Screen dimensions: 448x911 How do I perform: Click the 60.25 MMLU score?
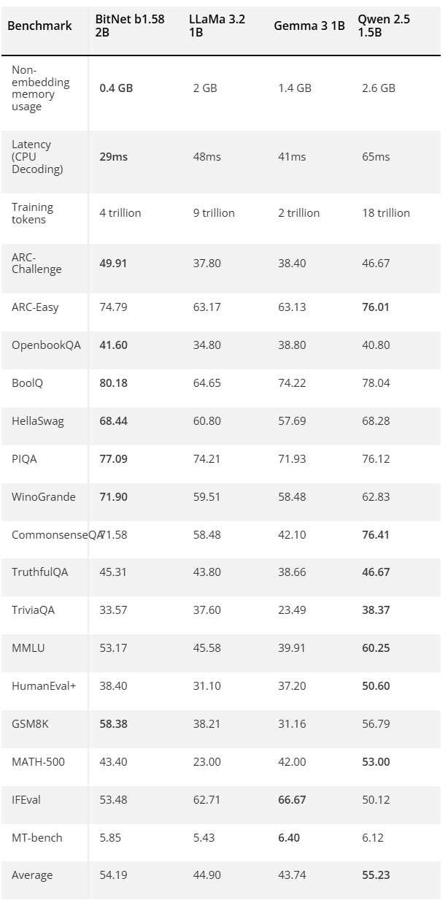(376, 648)
